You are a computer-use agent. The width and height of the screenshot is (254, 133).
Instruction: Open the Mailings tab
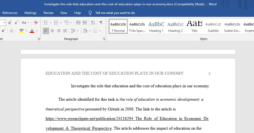tap(30, 13)
